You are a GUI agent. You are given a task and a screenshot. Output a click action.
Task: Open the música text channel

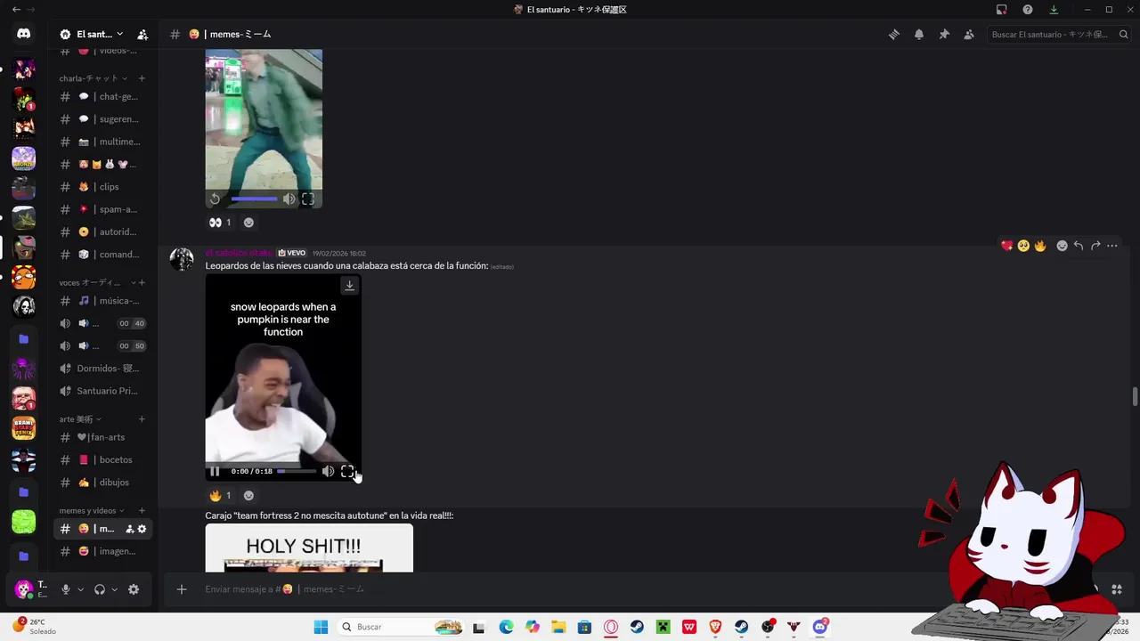[x=102, y=301]
